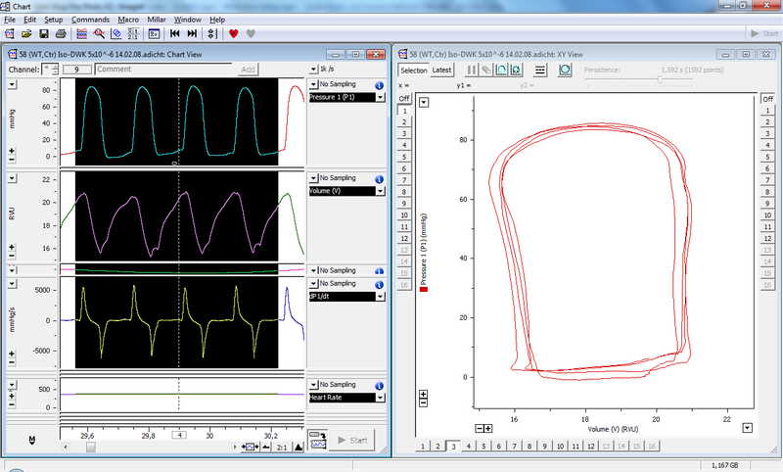Open the Commands menu

(x=90, y=20)
